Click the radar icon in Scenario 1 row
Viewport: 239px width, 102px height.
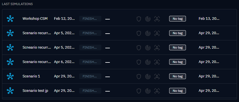[148, 76]
